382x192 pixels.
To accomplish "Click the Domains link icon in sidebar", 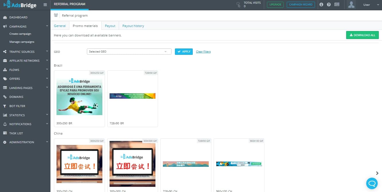I will [5, 97].
